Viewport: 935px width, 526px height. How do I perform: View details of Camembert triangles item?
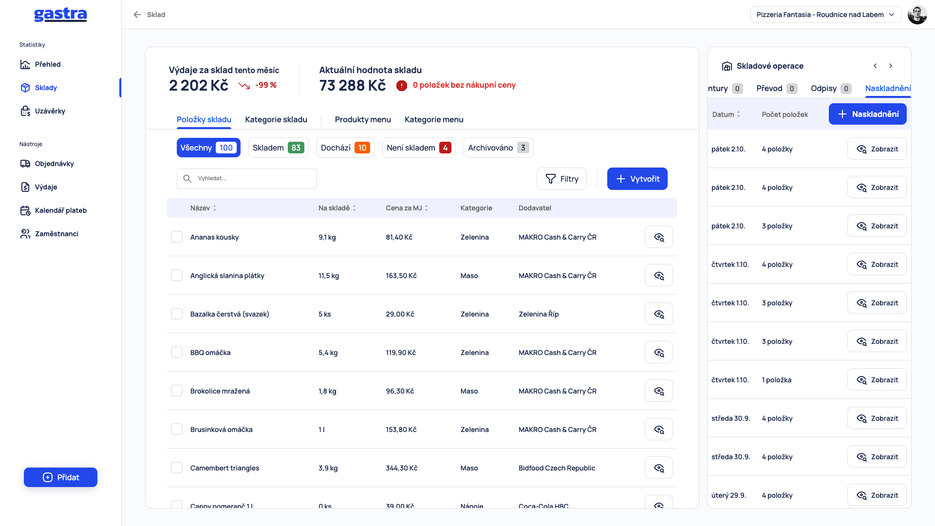click(x=658, y=468)
